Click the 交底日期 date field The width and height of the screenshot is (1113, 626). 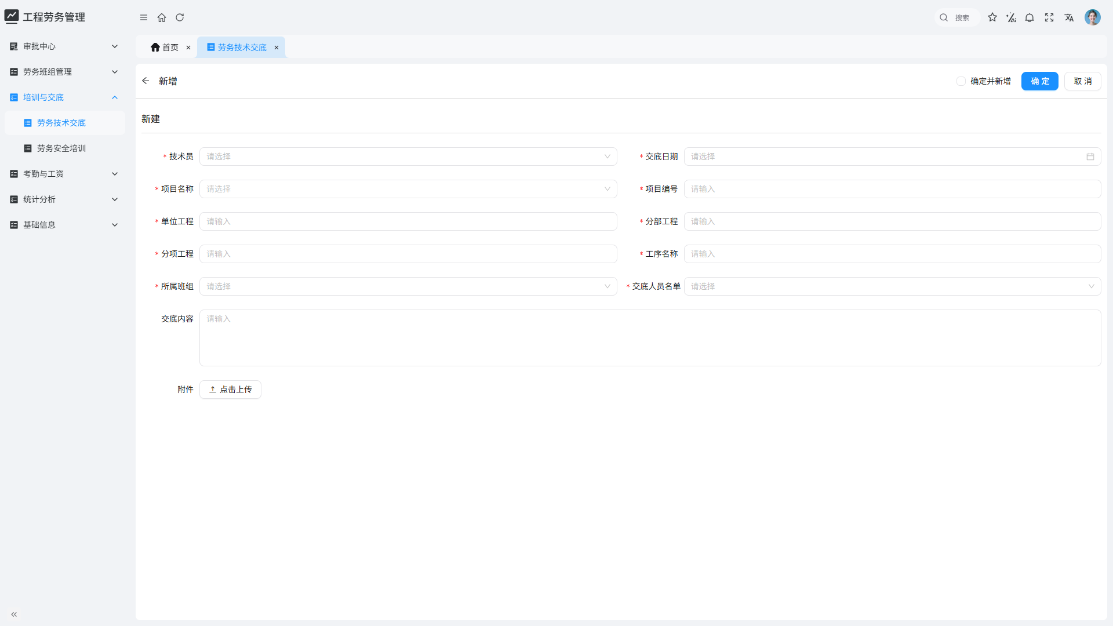pos(892,156)
